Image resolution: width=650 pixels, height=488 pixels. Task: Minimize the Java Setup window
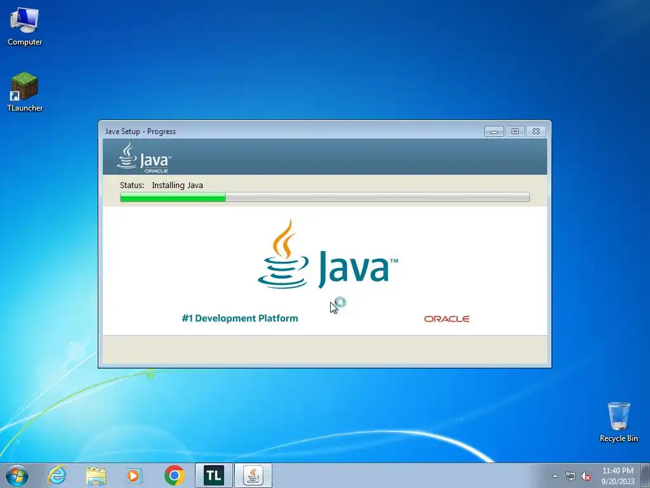tap(494, 132)
